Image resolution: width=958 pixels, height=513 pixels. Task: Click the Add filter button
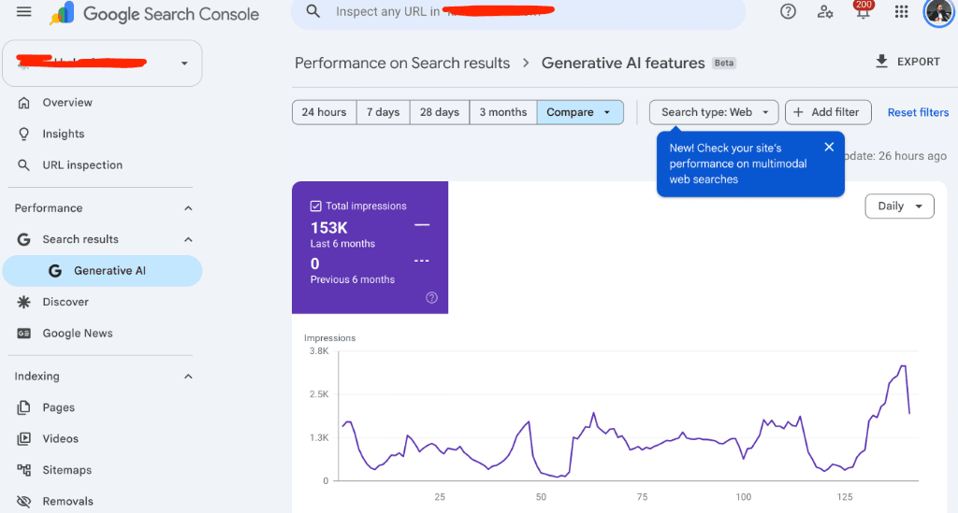(828, 112)
